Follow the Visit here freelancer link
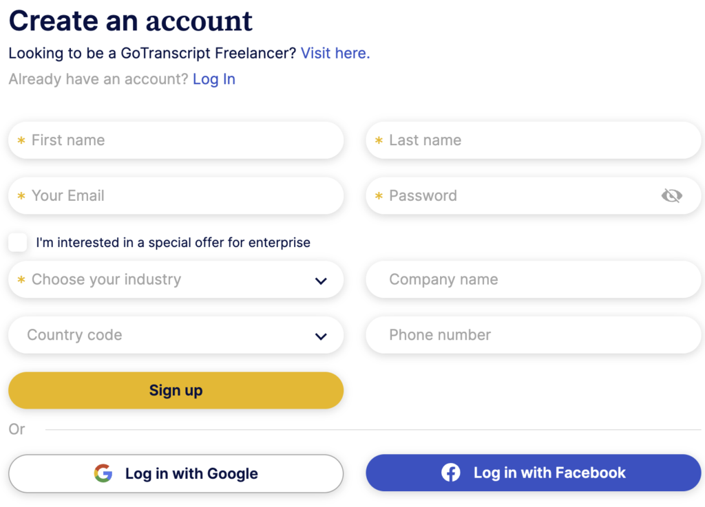The width and height of the screenshot is (705, 507). [x=335, y=53]
